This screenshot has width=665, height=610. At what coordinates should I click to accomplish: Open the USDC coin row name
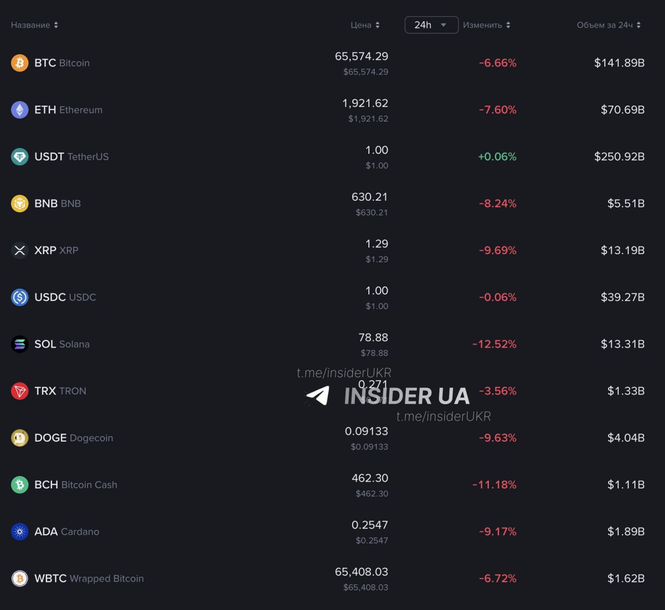[x=65, y=297]
